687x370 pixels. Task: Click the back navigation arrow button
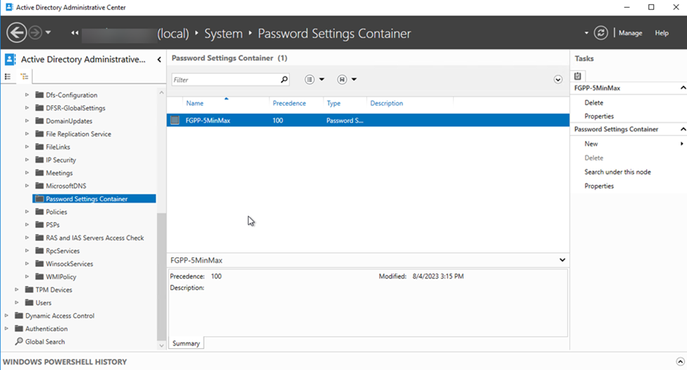pos(16,33)
